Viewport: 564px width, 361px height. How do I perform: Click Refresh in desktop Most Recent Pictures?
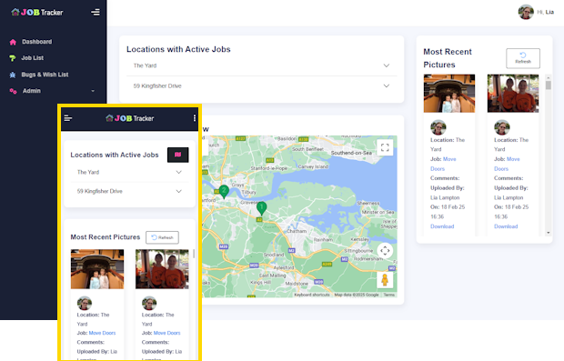(x=523, y=58)
